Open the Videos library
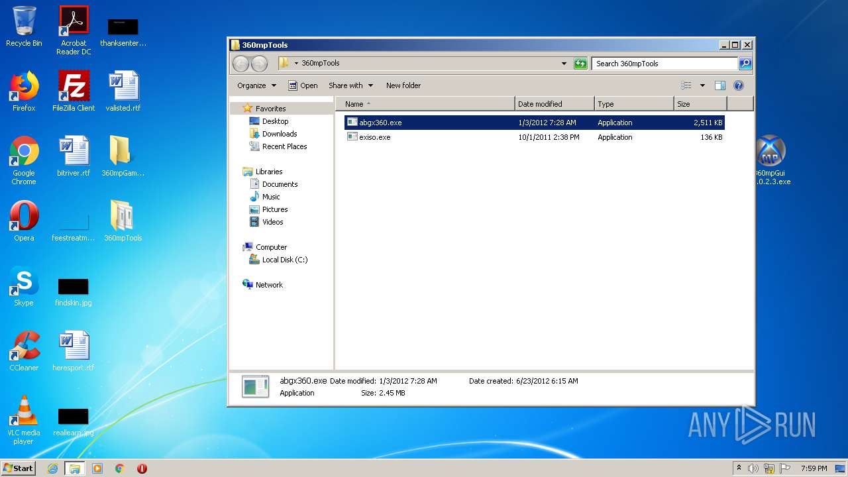 pyautogui.click(x=272, y=222)
